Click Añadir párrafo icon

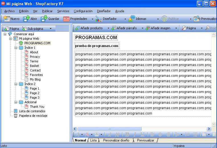[x=114, y=28]
